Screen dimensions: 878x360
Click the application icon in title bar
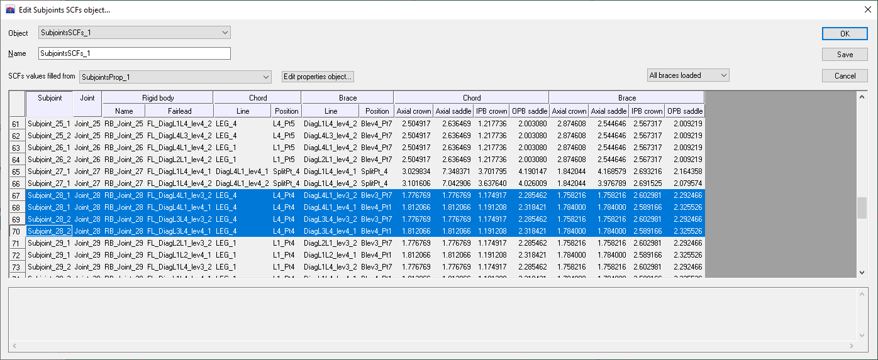coord(10,9)
